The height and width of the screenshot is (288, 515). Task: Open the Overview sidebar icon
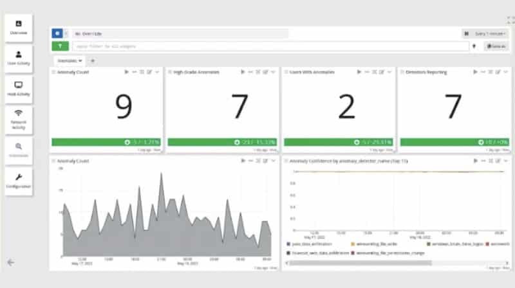point(19,26)
